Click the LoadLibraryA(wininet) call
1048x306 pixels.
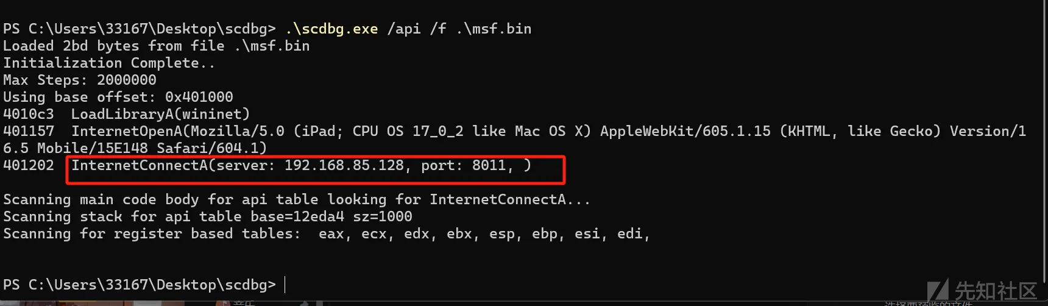point(160,114)
